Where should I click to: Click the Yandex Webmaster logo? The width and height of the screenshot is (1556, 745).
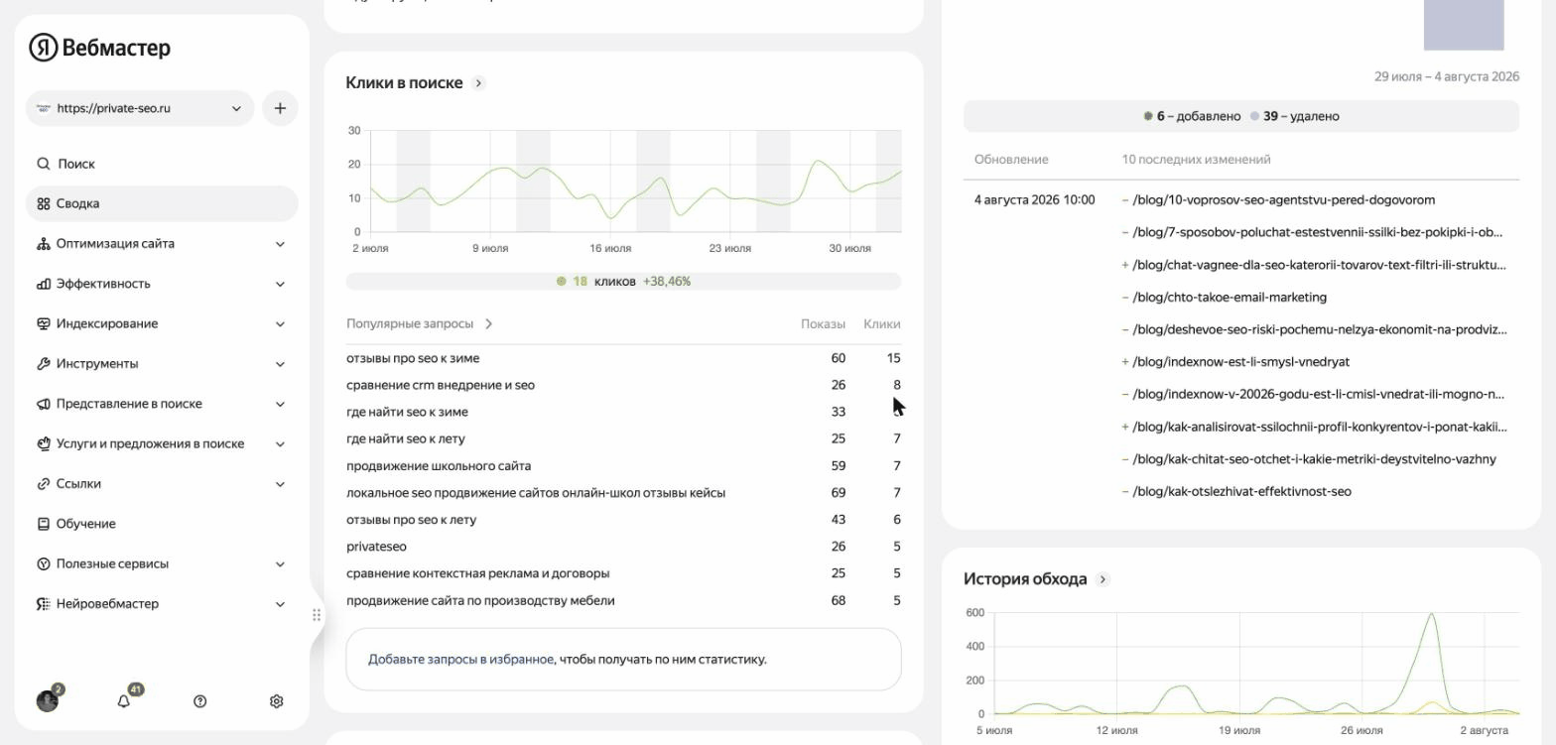(x=99, y=48)
